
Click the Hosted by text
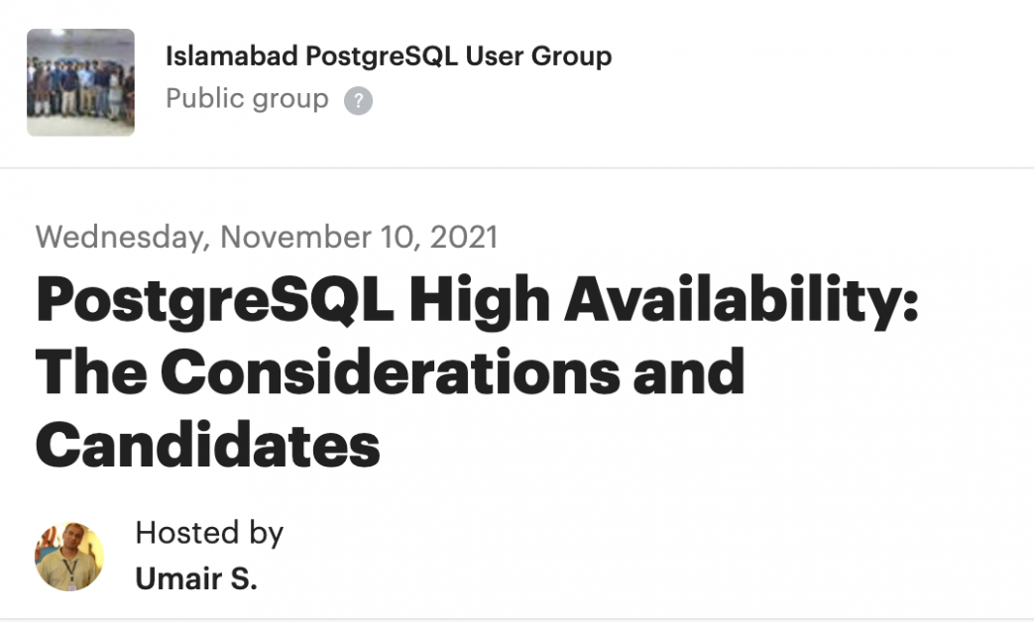click(209, 533)
